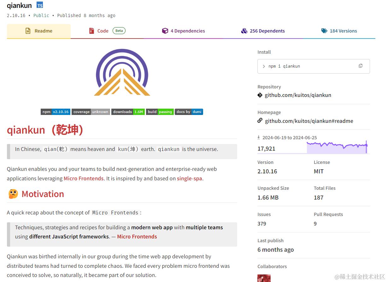Click the Readme document icon
Image resolution: width=387 pixels, height=282 pixels.
point(28,31)
